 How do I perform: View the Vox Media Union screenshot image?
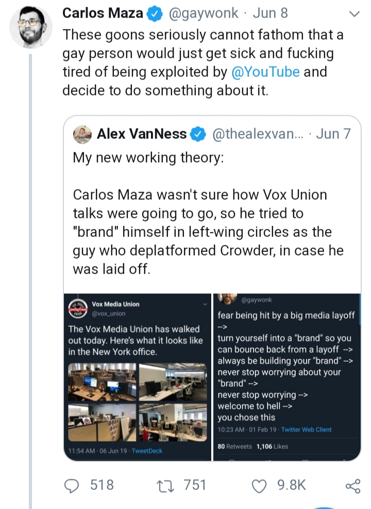(138, 377)
